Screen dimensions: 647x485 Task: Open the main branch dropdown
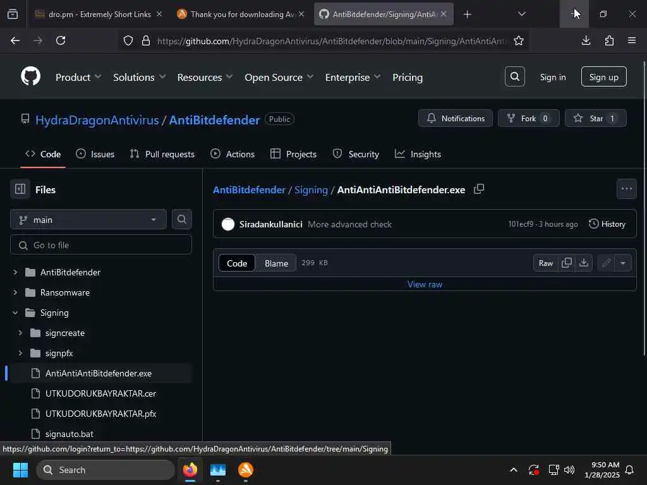pyautogui.click(x=88, y=219)
